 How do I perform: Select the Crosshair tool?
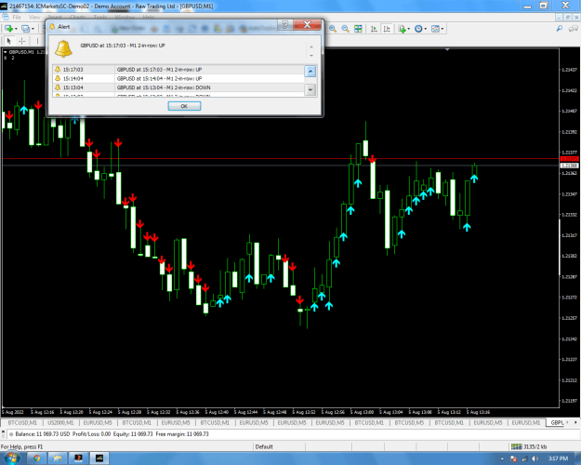point(22,41)
